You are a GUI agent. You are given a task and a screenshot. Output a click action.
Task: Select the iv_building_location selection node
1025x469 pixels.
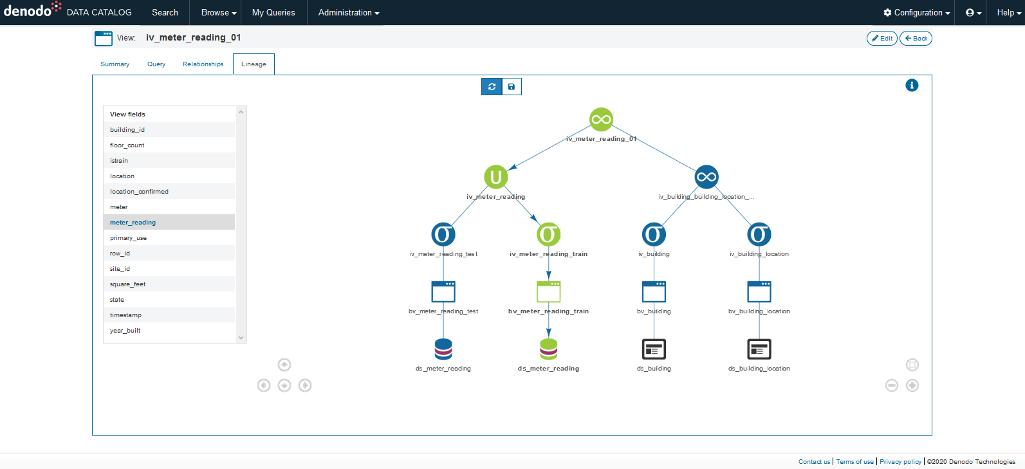click(x=759, y=234)
